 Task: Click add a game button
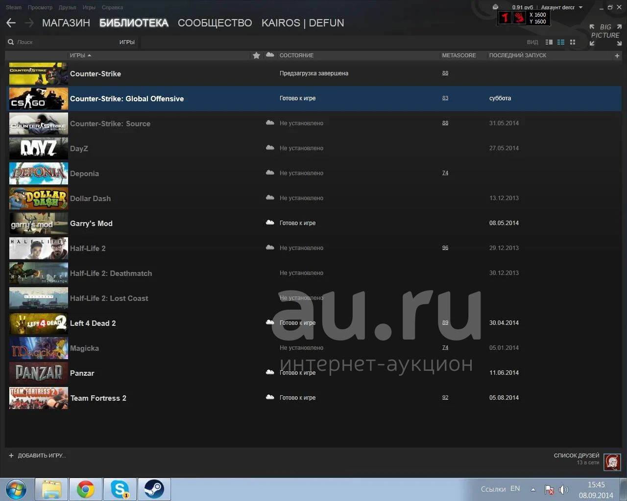pyautogui.click(x=37, y=455)
